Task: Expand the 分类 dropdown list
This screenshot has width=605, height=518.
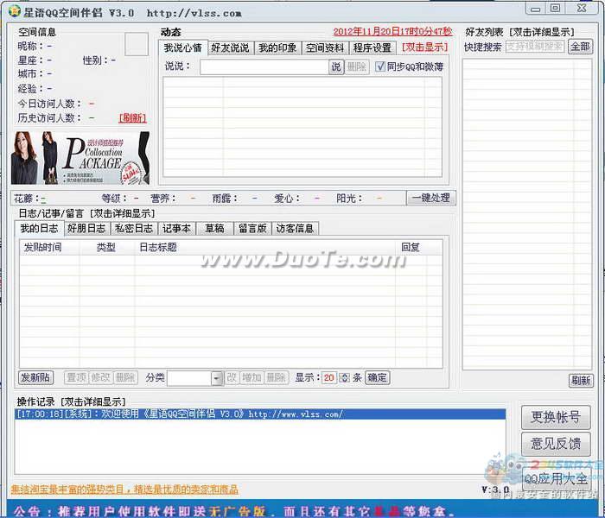Action: pyautogui.click(x=217, y=378)
